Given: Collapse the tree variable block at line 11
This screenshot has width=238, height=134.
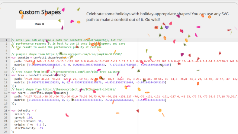Looking at the screenshot, I should point(9,75).
